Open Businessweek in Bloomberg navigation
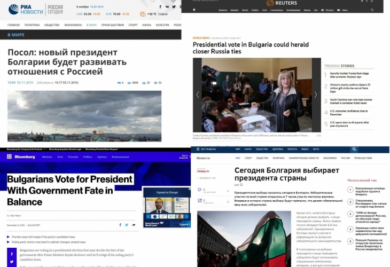 pos(120,157)
